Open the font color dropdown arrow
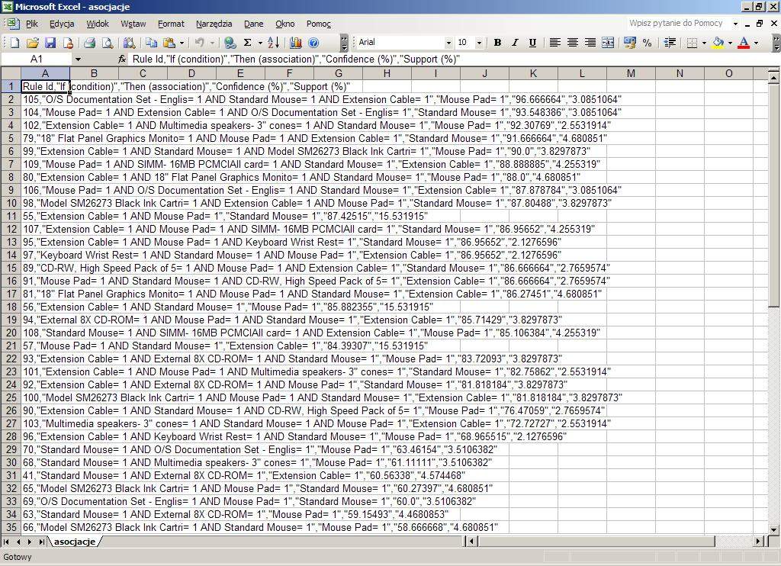This screenshot has height=566, width=781. (x=756, y=43)
